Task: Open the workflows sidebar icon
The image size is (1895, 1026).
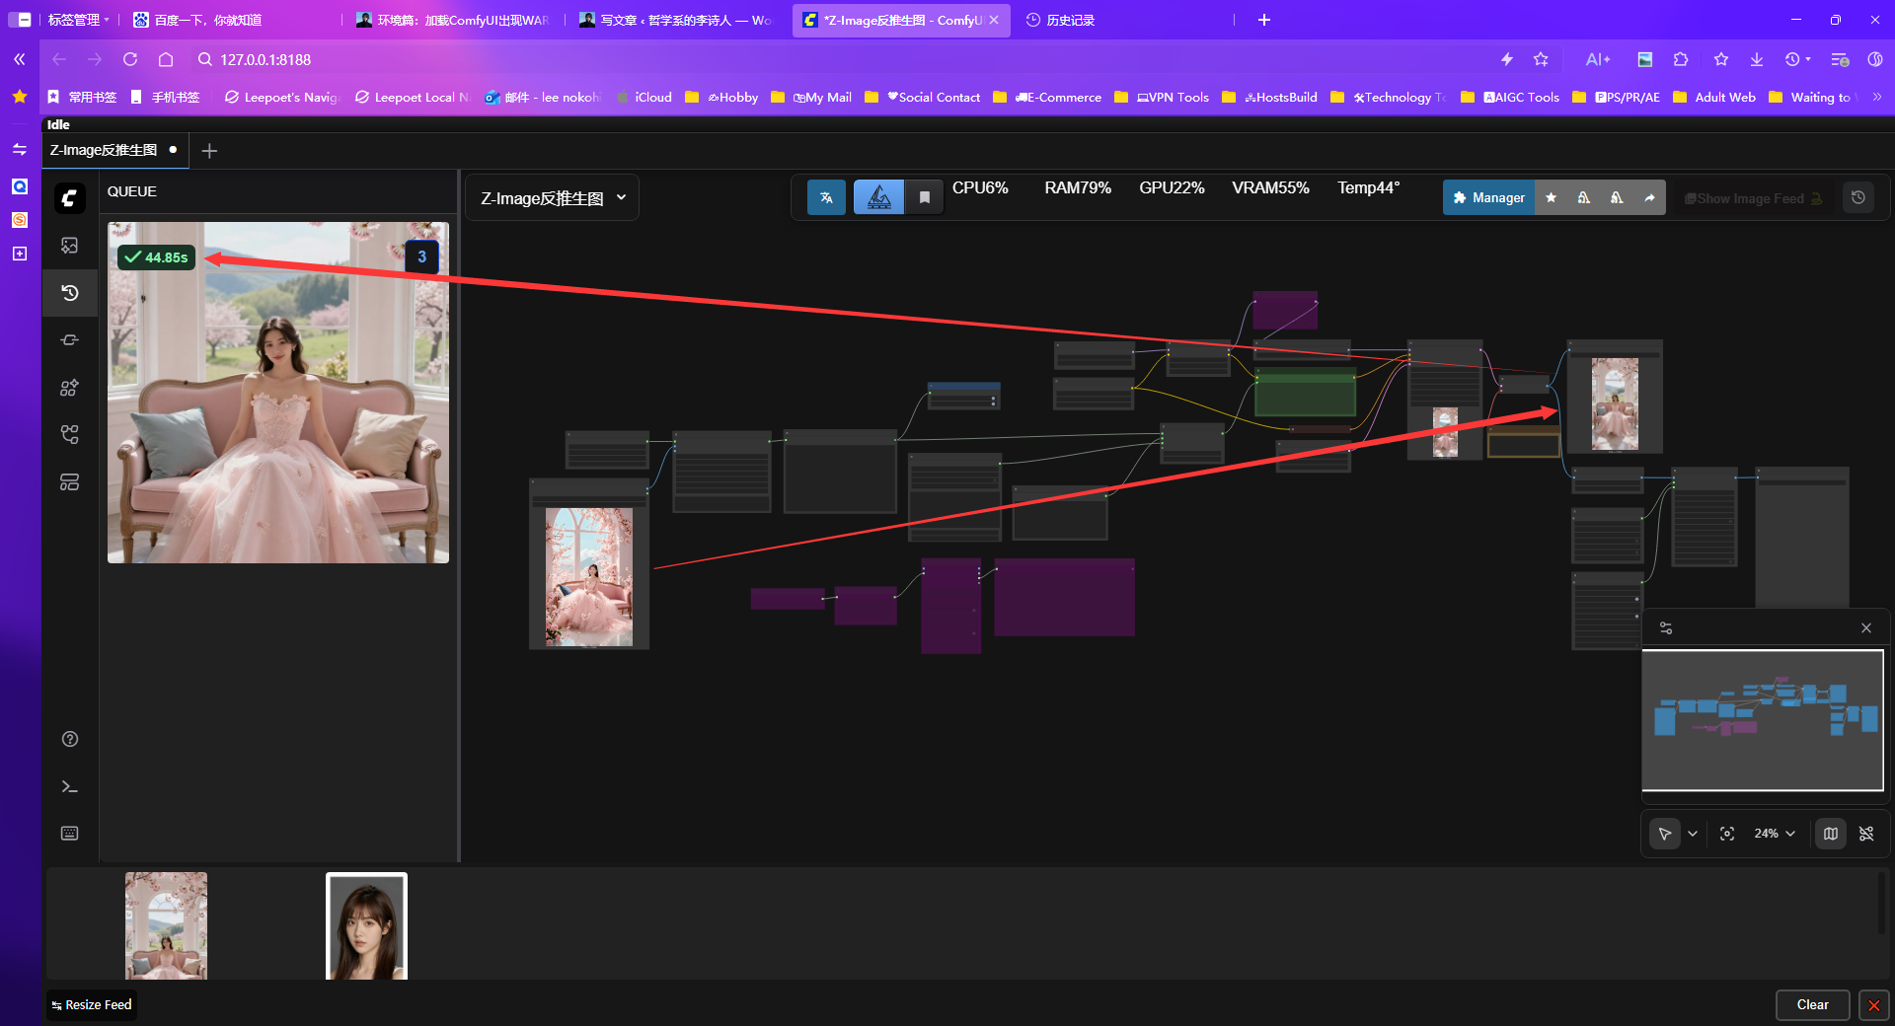Action: pyautogui.click(x=69, y=435)
